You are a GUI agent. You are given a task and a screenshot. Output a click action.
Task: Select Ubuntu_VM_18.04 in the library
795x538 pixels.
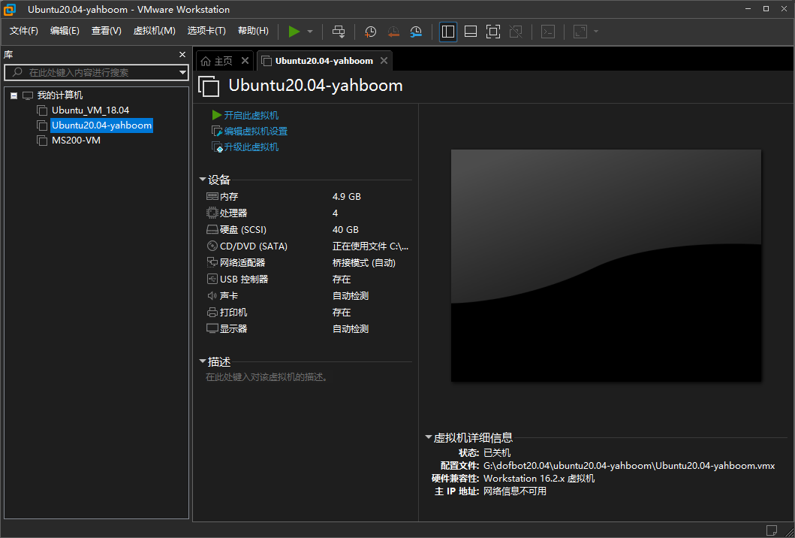(x=90, y=110)
